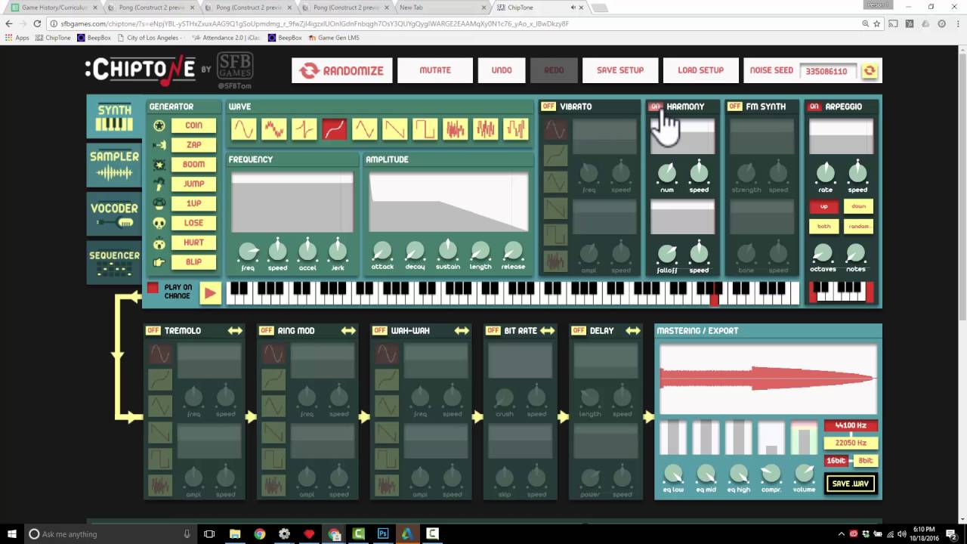The width and height of the screenshot is (967, 544).
Task: Select the sine shape in Tremolo panel
Action: [x=160, y=354]
